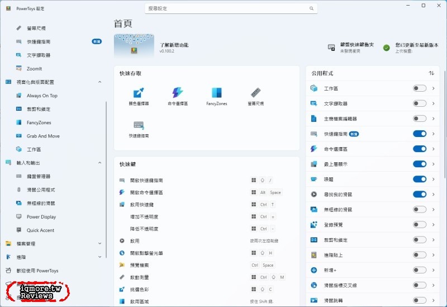Launch 螢幕尺規 from quick access
The height and width of the screenshot is (307, 447).
coord(256,96)
